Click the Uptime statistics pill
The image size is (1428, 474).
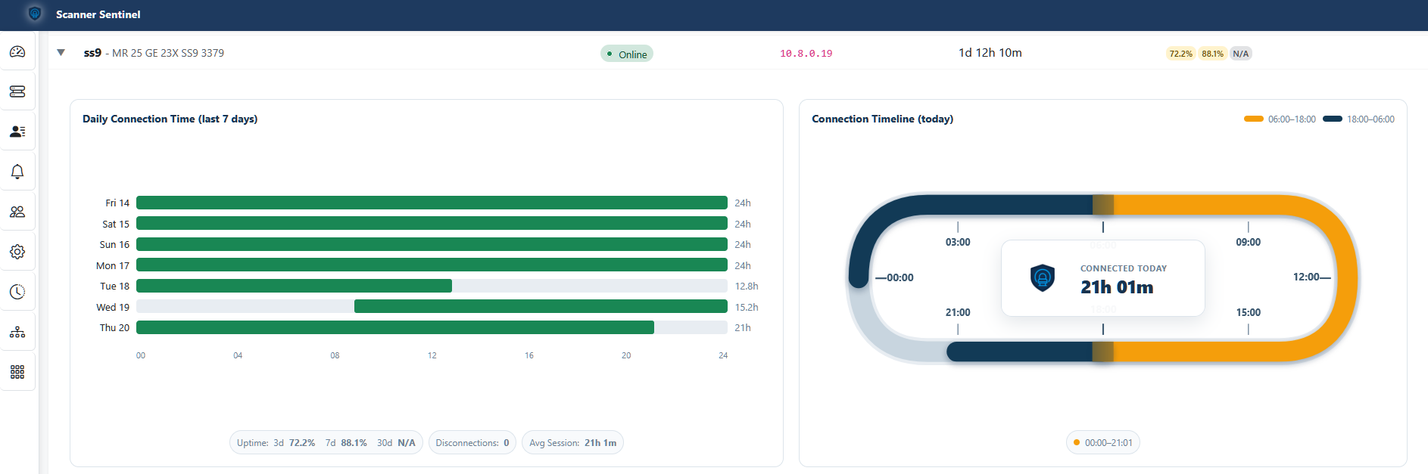326,443
